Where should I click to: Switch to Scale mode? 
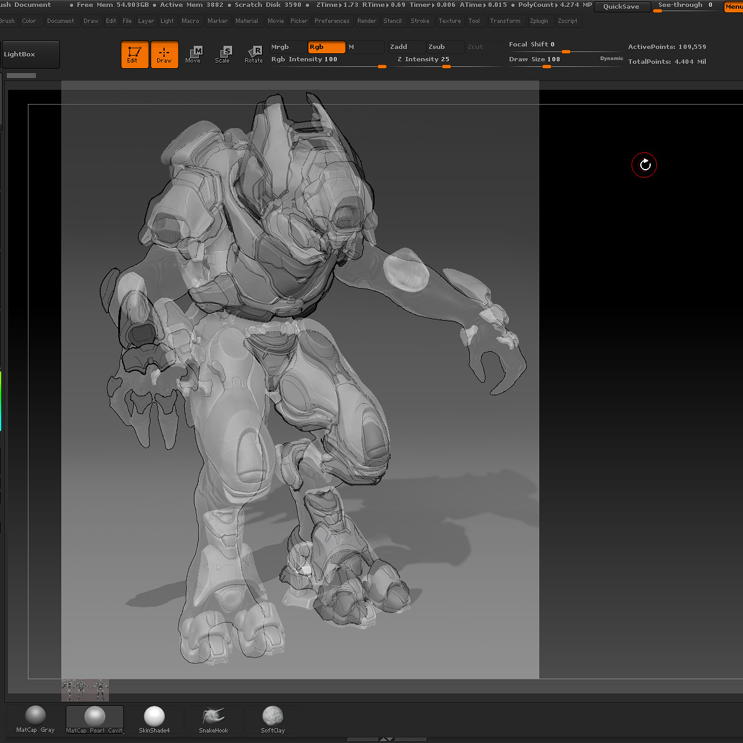(x=223, y=54)
